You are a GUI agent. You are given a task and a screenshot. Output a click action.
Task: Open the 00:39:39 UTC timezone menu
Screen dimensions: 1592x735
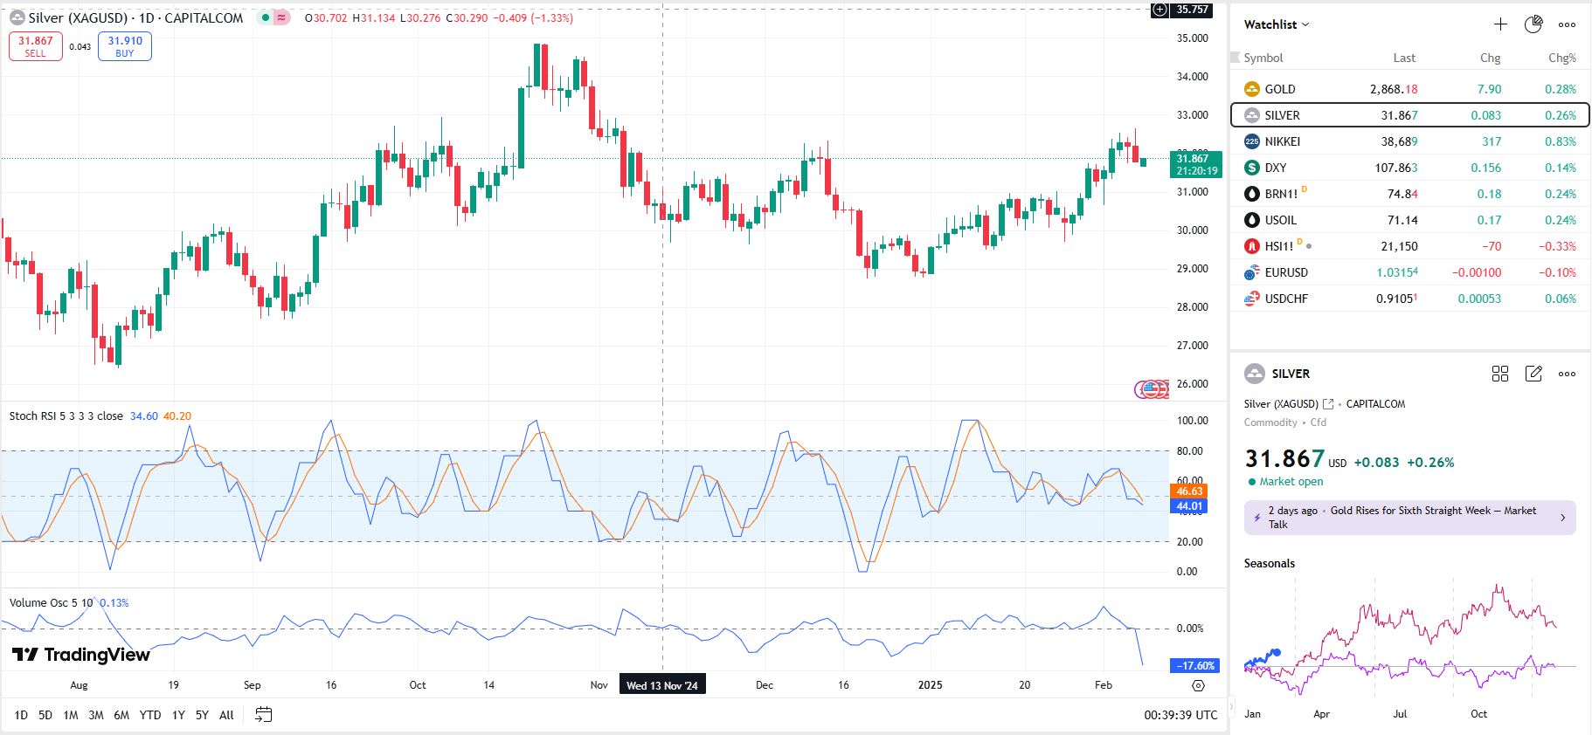[1180, 715]
